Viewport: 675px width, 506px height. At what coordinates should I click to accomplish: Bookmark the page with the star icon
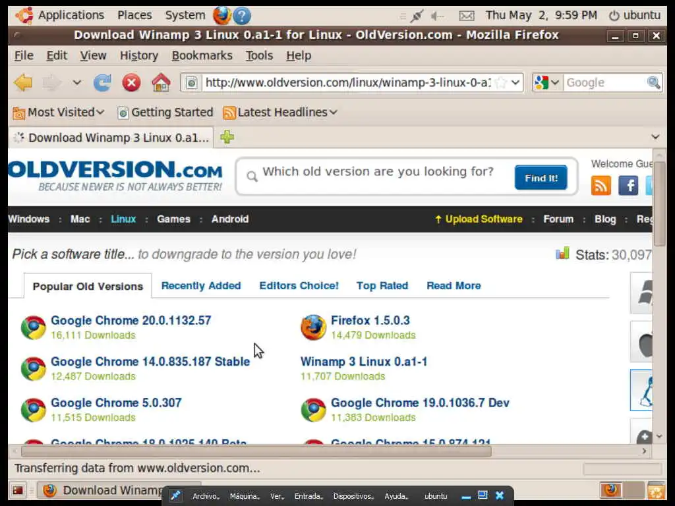tap(501, 82)
